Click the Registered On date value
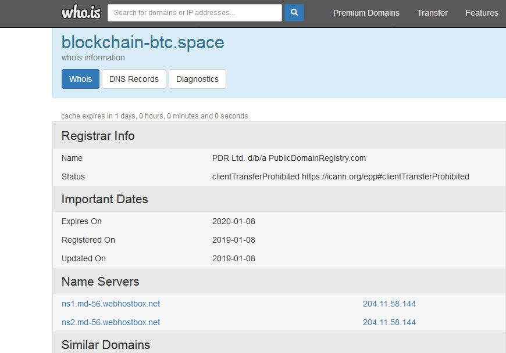The height and width of the screenshot is (353, 506). (234, 240)
